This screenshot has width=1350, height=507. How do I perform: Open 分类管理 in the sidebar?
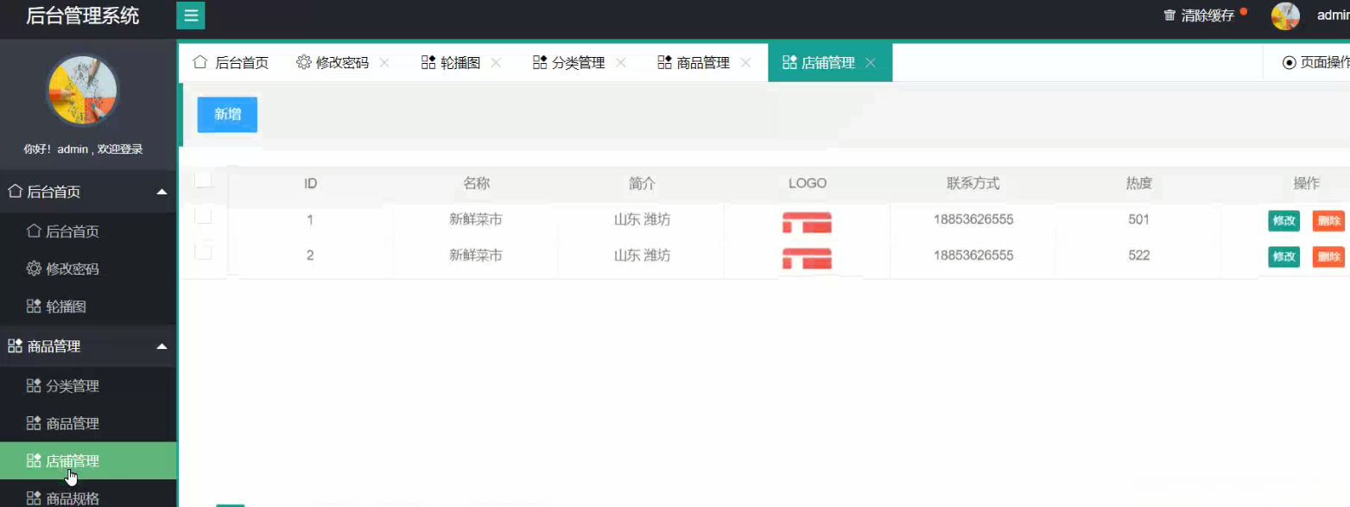88,386
